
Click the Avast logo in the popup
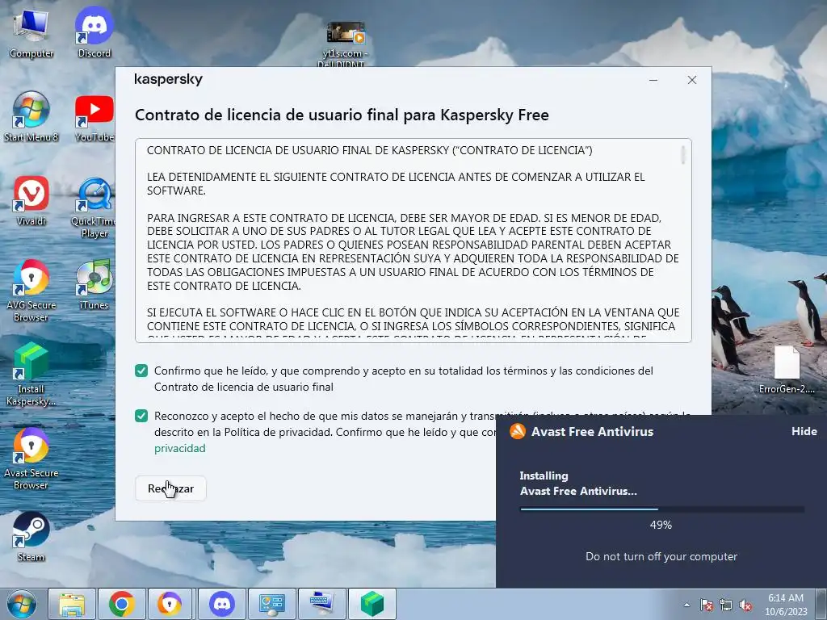[x=518, y=431]
